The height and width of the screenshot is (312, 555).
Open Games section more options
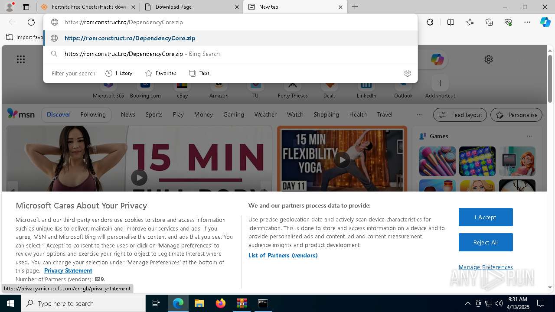coord(529,136)
